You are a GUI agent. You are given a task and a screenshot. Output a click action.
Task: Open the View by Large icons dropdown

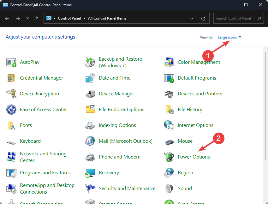[x=229, y=37]
